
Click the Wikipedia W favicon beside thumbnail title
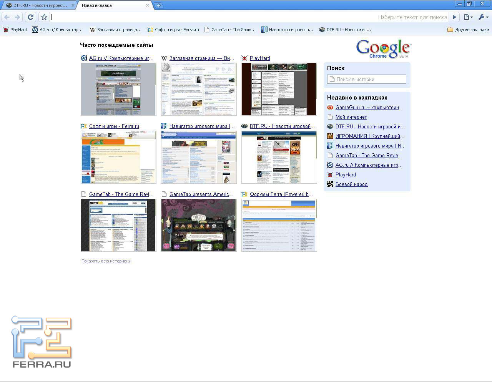[x=164, y=58]
